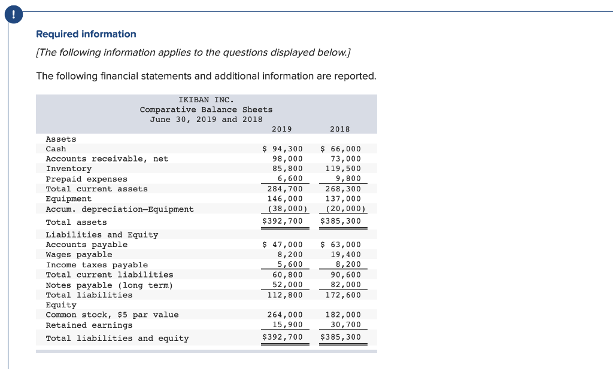Click the 2018 Accounts payable $ 63,000
613x369 pixels.
click(x=341, y=245)
